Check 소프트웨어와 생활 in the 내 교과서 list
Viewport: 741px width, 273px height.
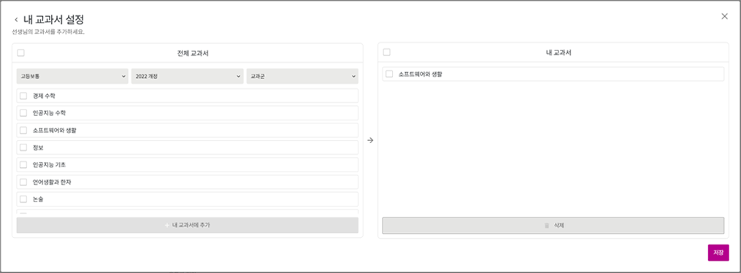[389, 74]
